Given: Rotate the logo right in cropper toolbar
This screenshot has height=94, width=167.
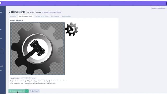Looking at the screenshot, I should point(24,78).
